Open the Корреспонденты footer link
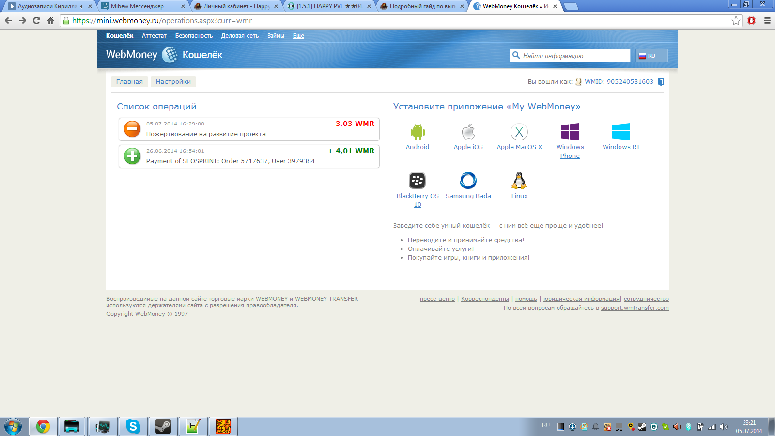 tap(485, 299)
